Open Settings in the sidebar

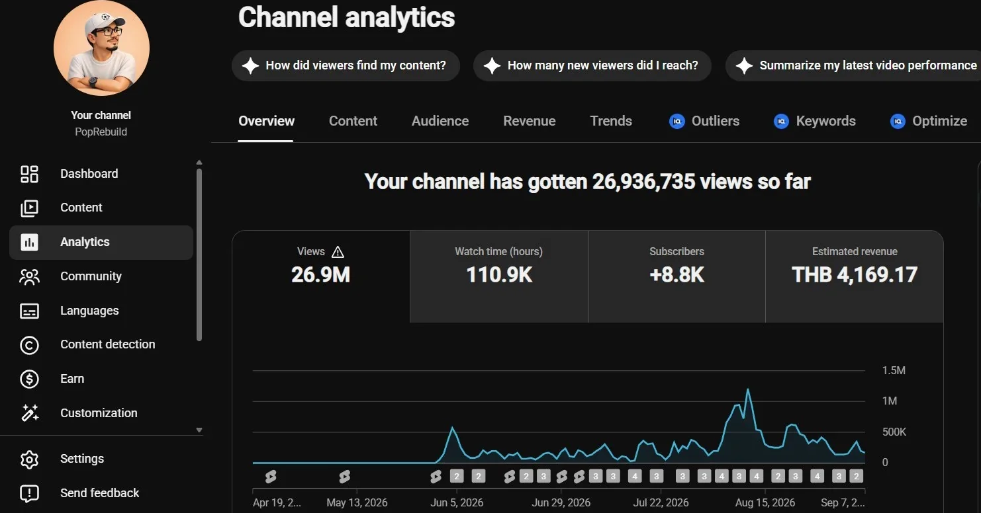tap(101, 459)
